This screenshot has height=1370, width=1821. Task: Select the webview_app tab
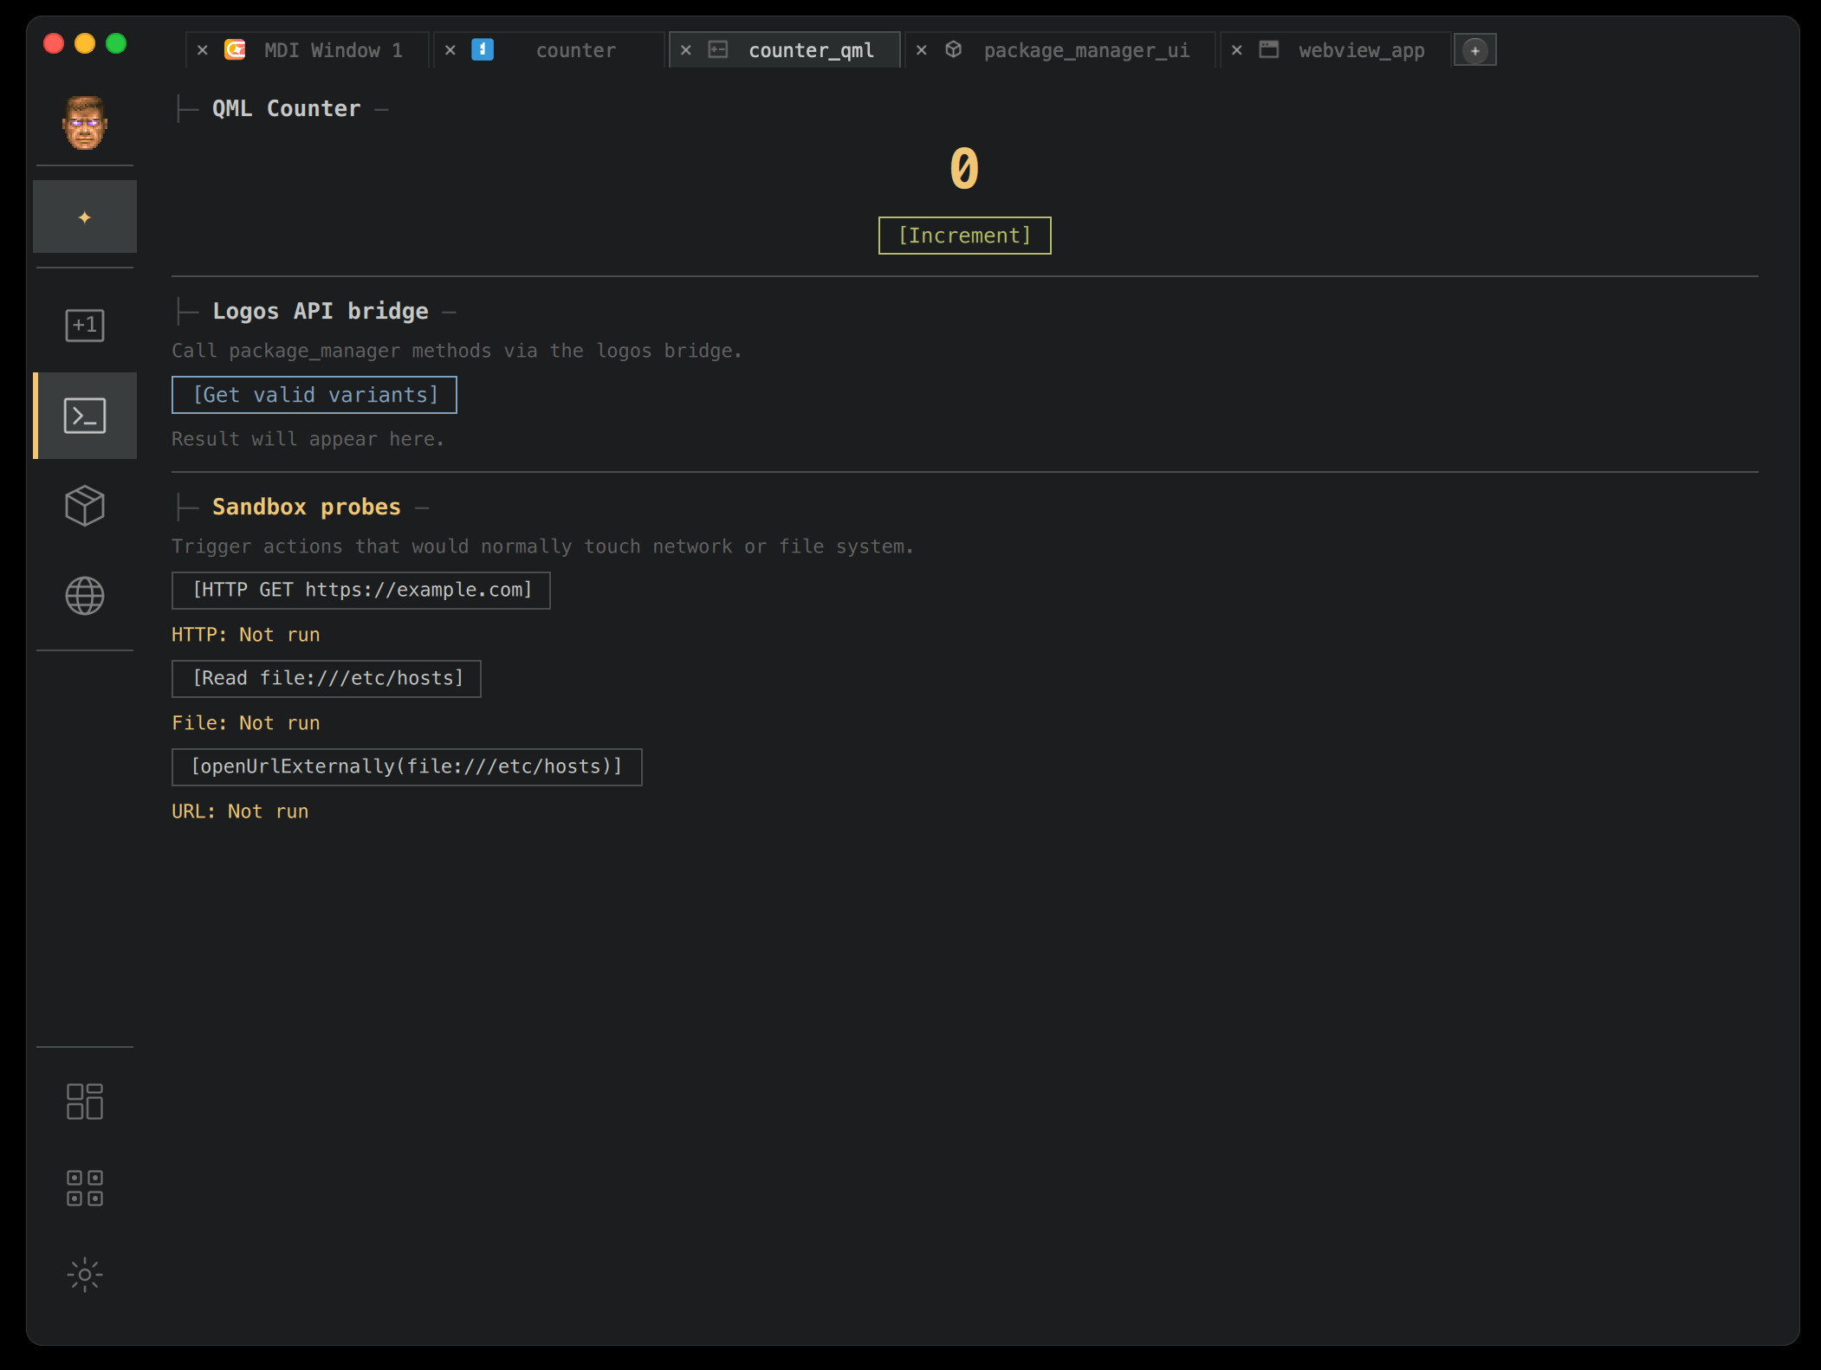(1360, 50)
